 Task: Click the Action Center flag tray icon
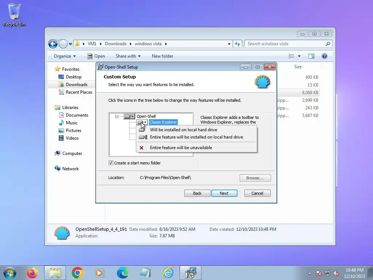click(319, 273)
